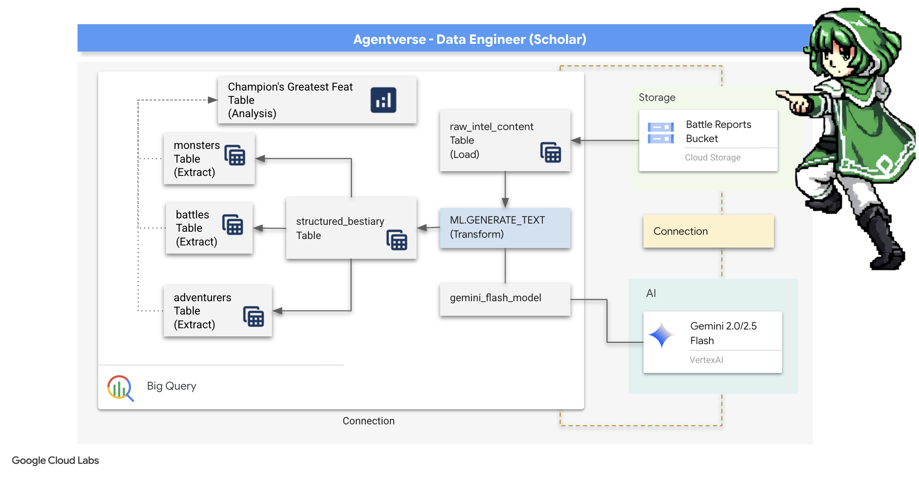Viewport: 919px width, 478px height.
Task: Click the Agentverse Data Engineer title banner
Action: (469, 39)
